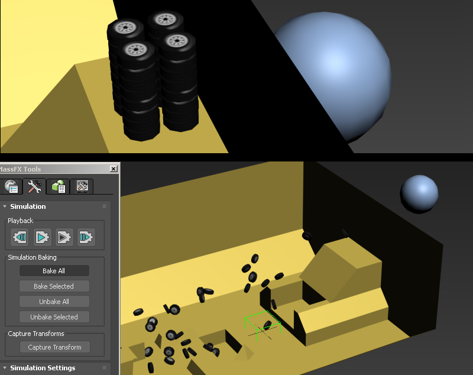
Task: Click the Simulation rollout drag handle
Action: coord(105,206)
